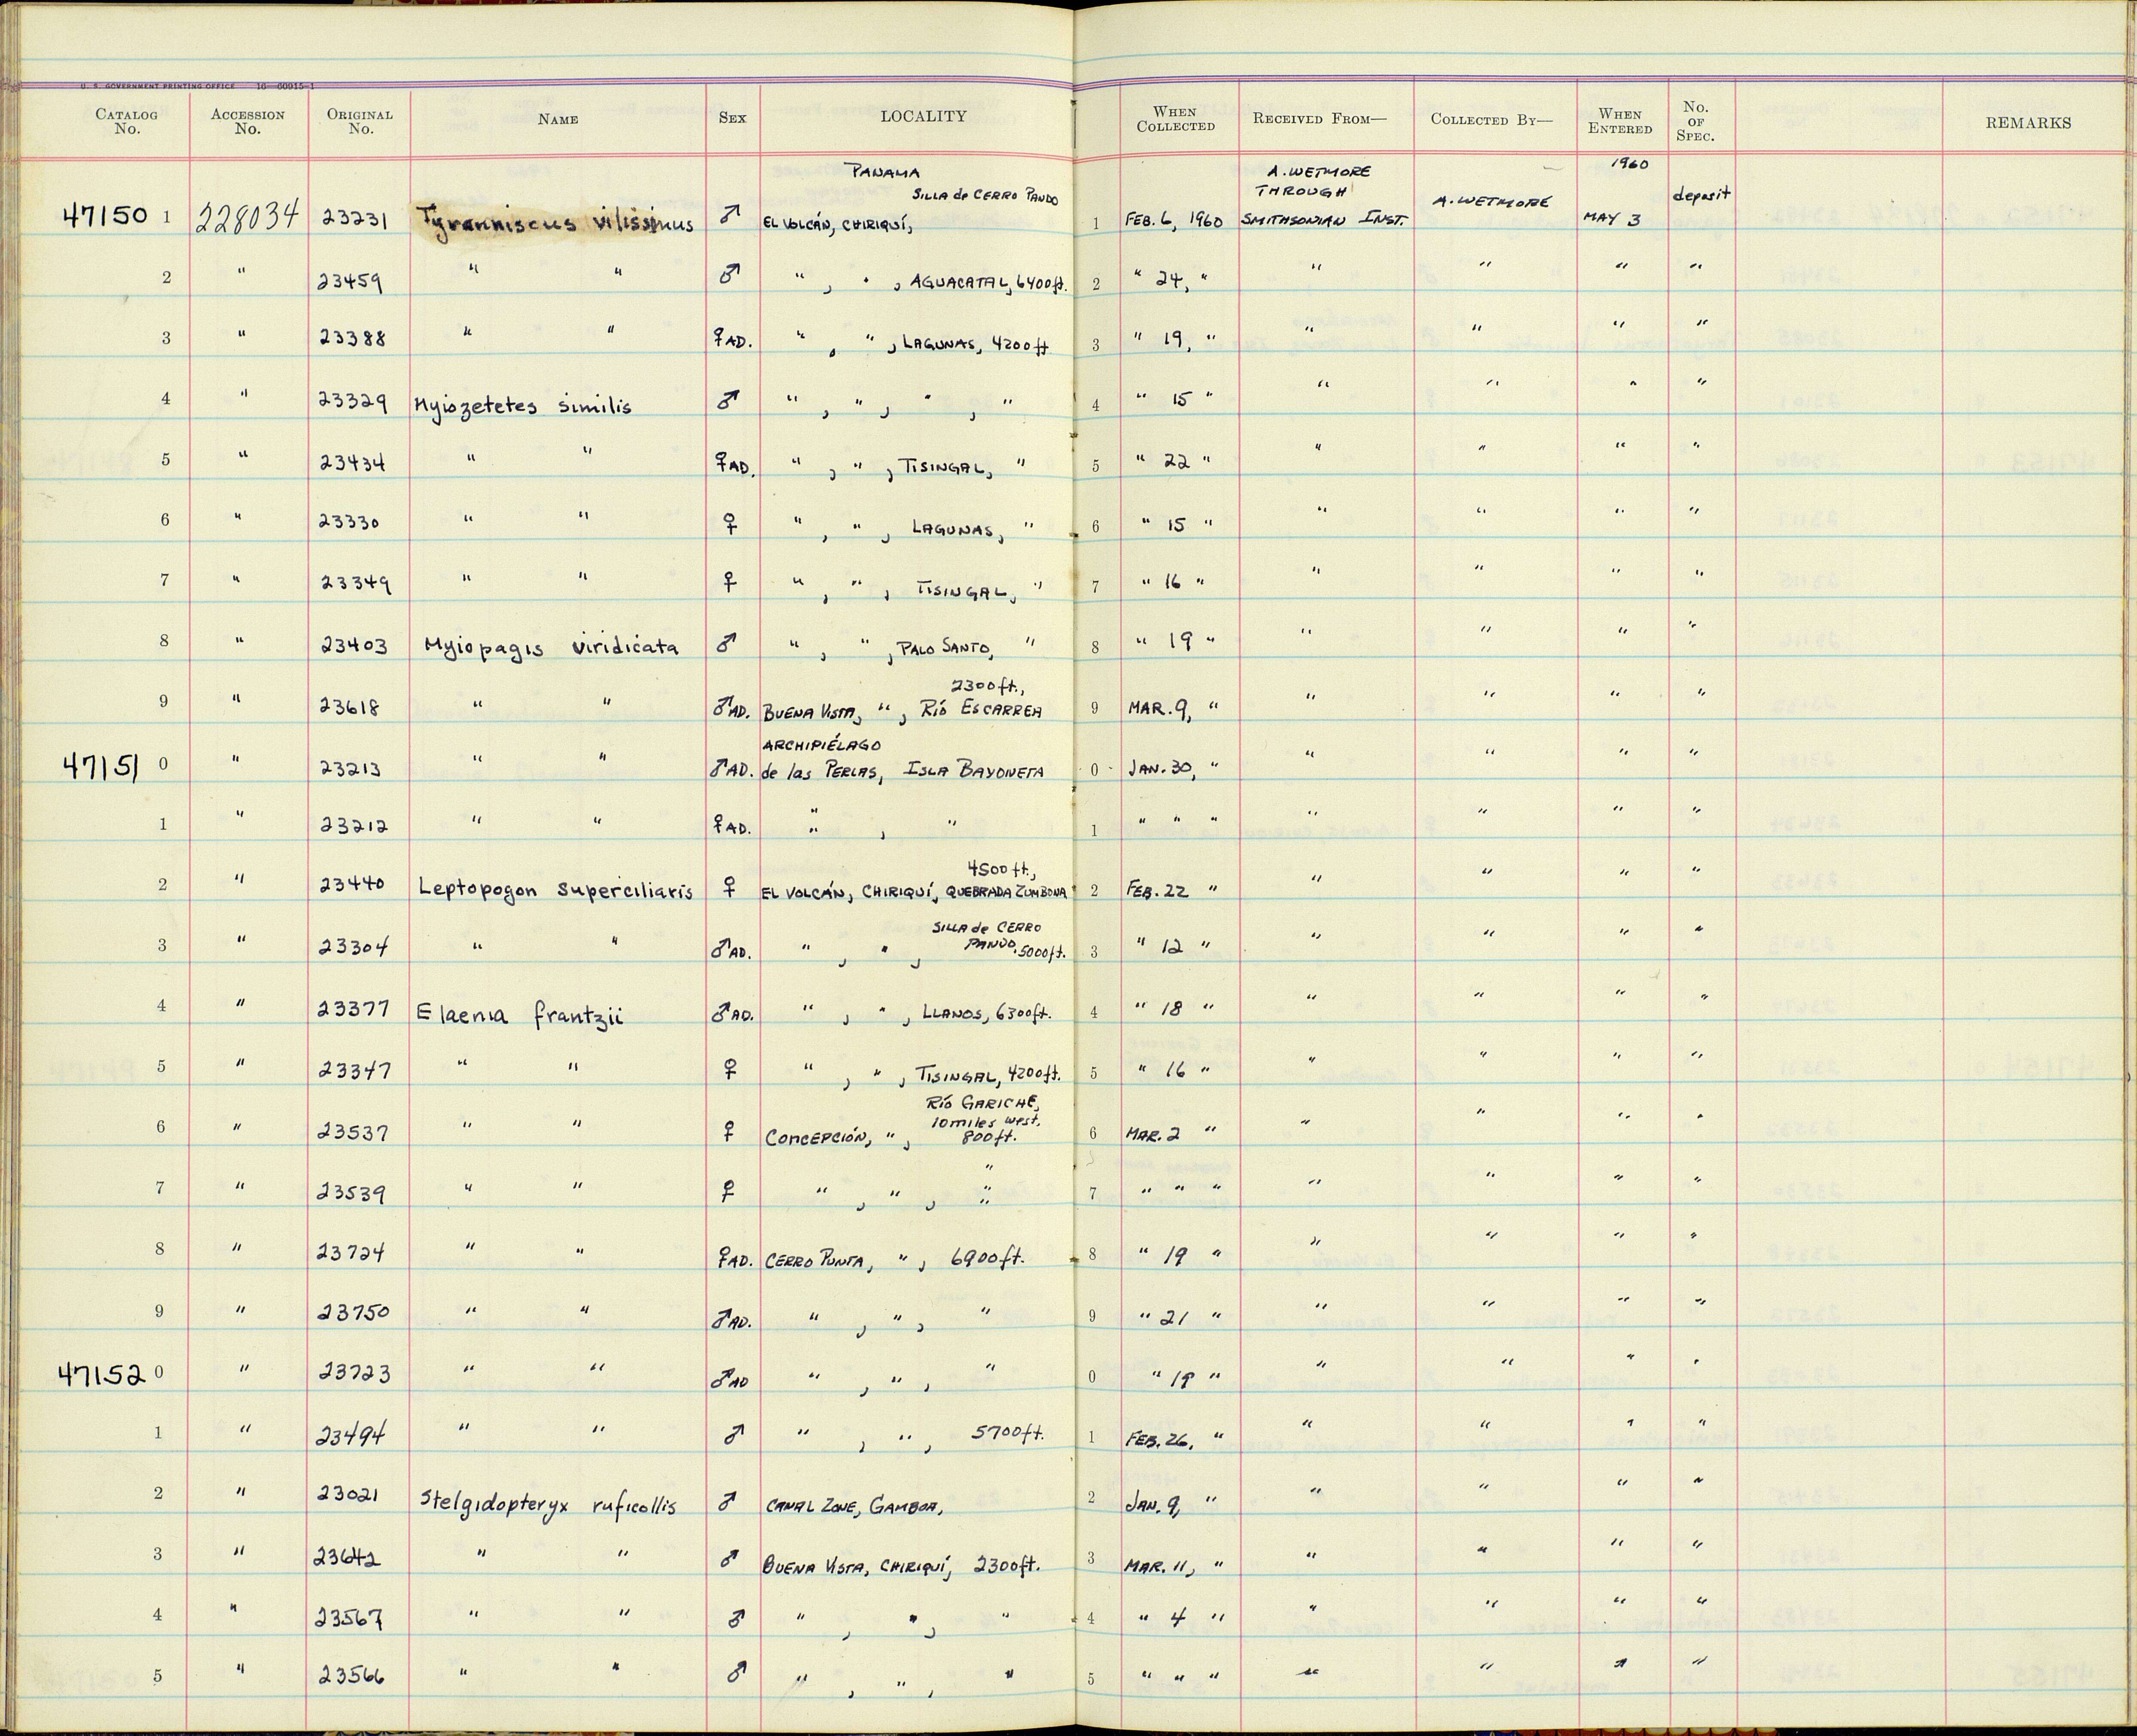Screen dimensions: 2137x1736
Task: Click original number 23724
Action: (351, 1253)
